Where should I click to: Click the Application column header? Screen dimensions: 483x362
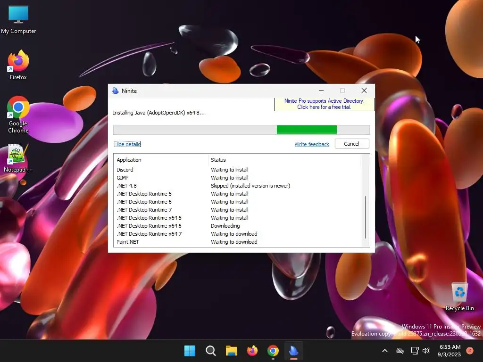coord(161,160)
